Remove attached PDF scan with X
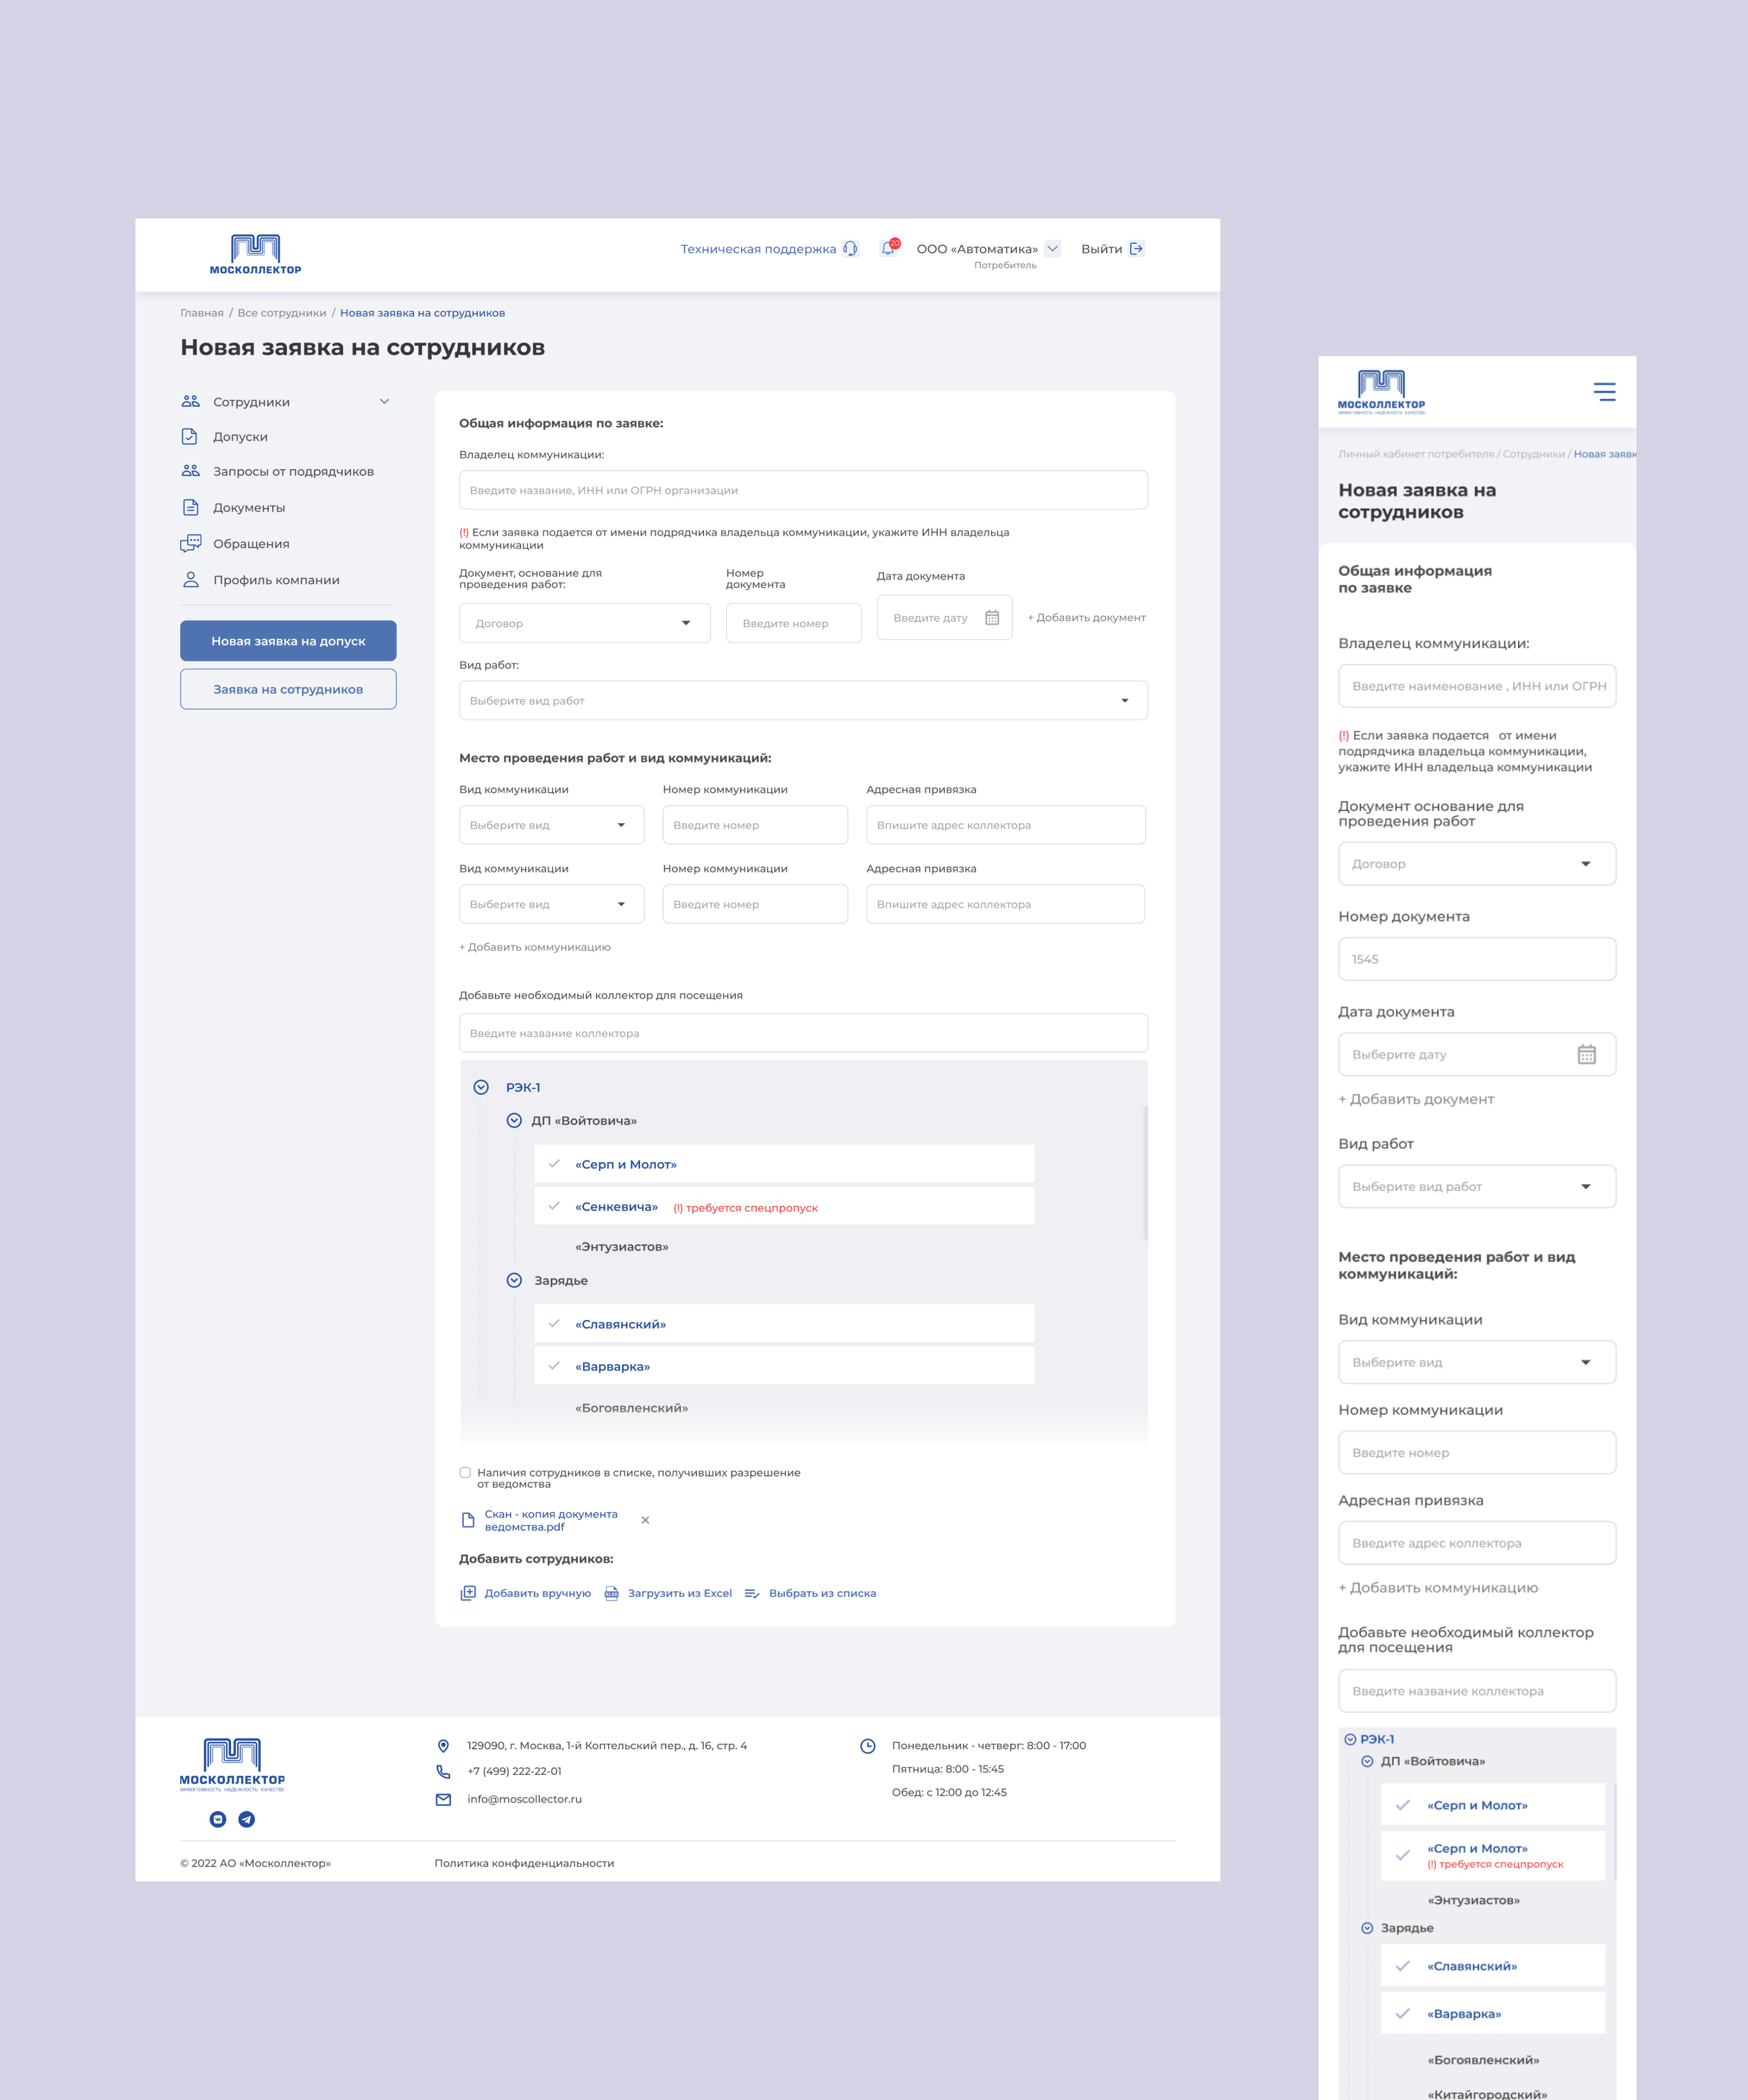1748x2100 pixels. 645,1520
